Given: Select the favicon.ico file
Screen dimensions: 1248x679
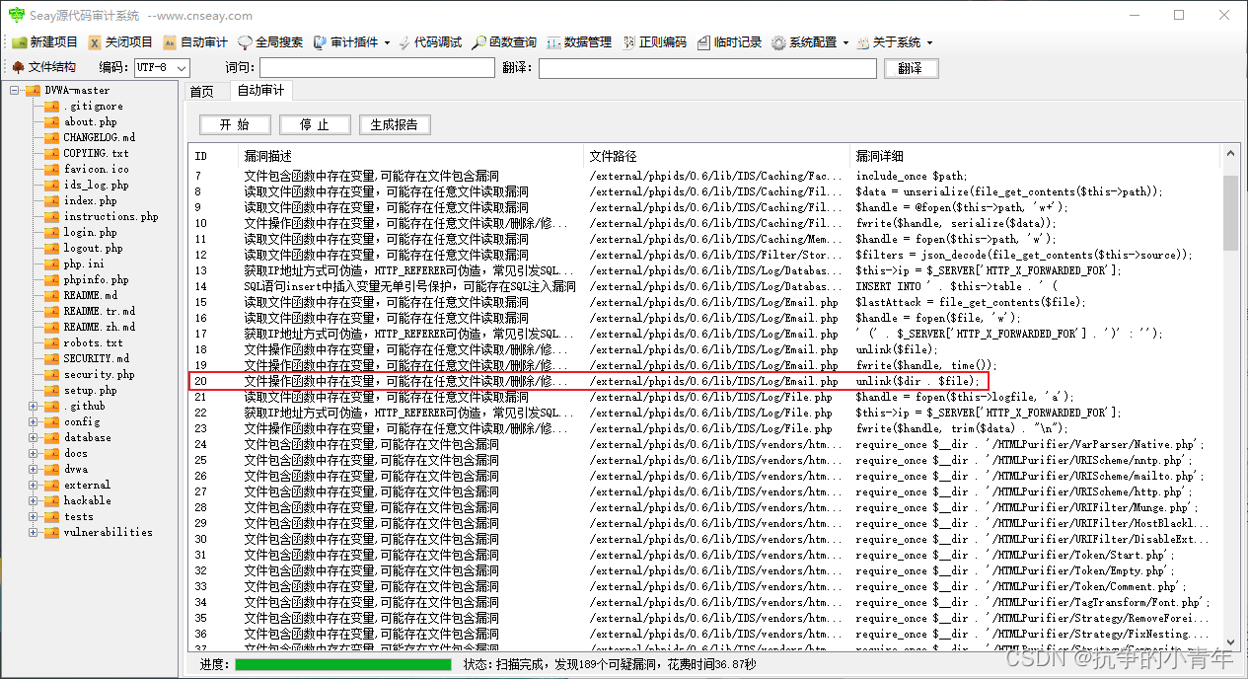Looking at the screenshot, I should click(96, 169).
